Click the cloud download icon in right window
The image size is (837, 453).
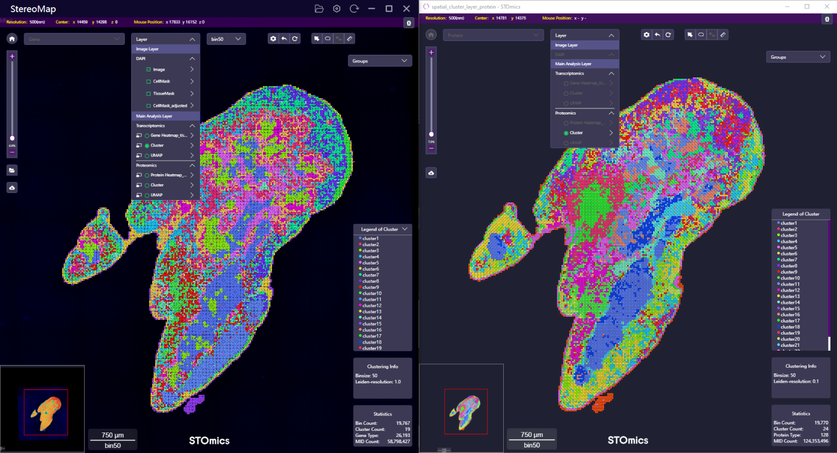431,173
